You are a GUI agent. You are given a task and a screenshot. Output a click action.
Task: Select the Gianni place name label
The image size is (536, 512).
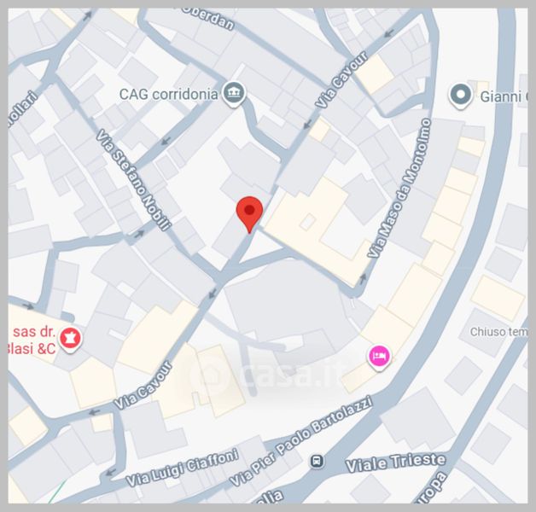click(504, 96)
